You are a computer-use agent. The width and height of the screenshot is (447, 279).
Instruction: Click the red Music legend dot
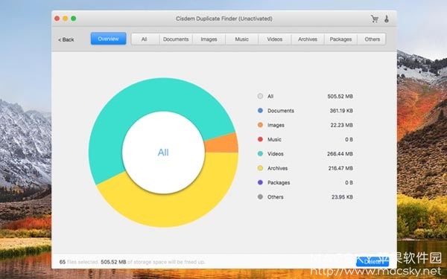click(x=260, y=139)
